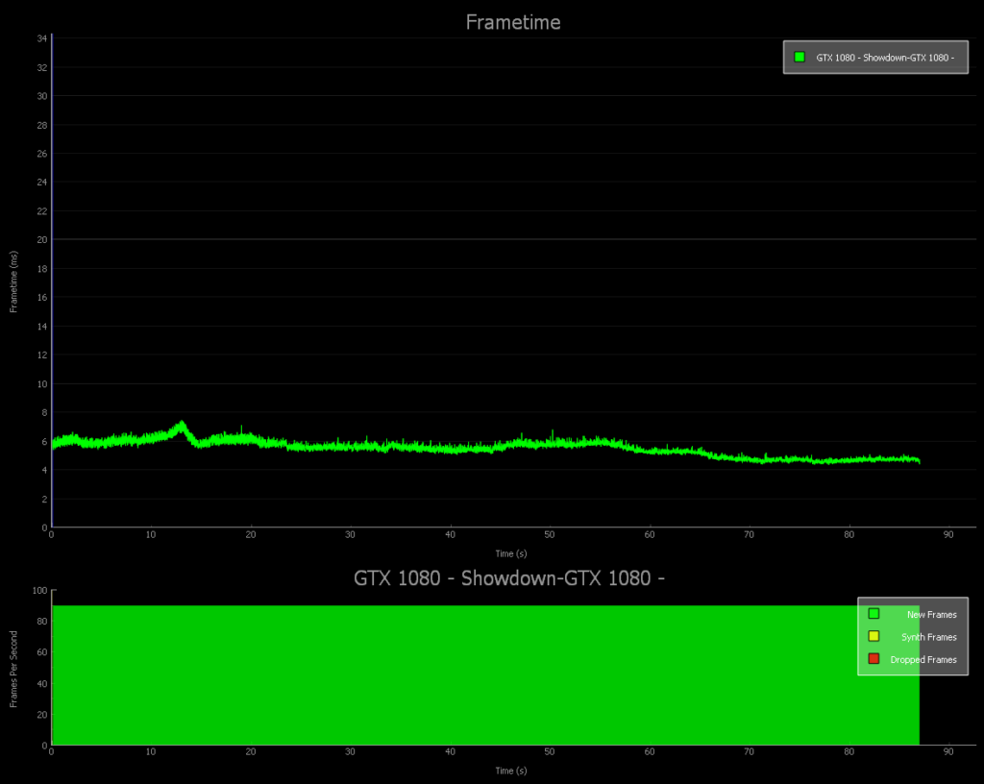984x784 pixels.
Task: Click the 'Frametime (ms)' y-axis label
Action: [x=14, y=281]
